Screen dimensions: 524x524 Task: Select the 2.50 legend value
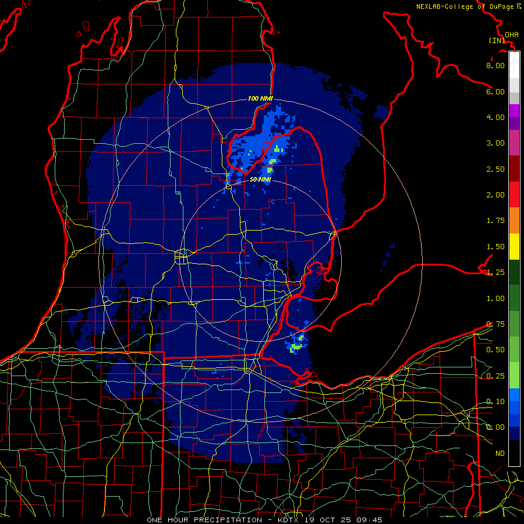495,169
